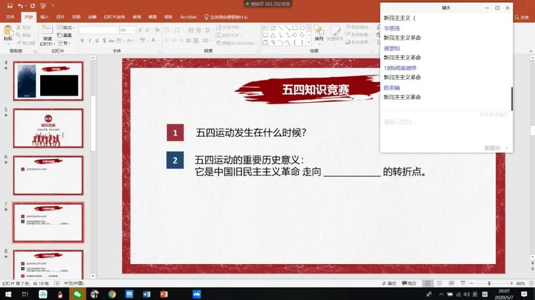
Task: Click the Reset (重置) slide button
Action: pos(65,35)
